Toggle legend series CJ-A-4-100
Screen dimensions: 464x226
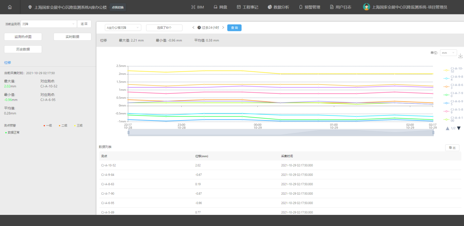coord(453,119)
